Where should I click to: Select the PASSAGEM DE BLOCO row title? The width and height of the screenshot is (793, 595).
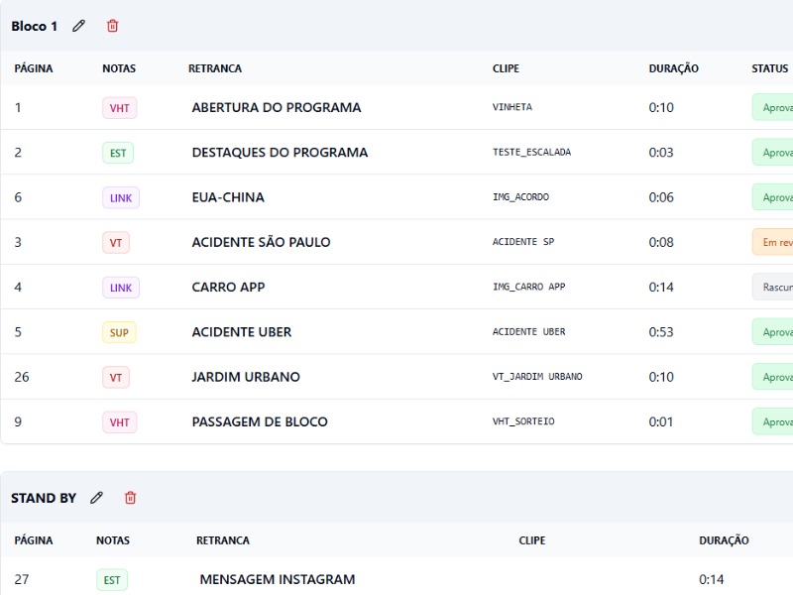tap(260, 421)
